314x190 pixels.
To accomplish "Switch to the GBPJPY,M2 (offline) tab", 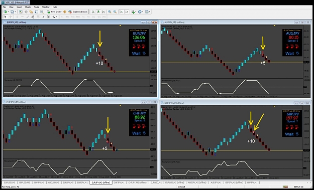I will click(234, 182).
